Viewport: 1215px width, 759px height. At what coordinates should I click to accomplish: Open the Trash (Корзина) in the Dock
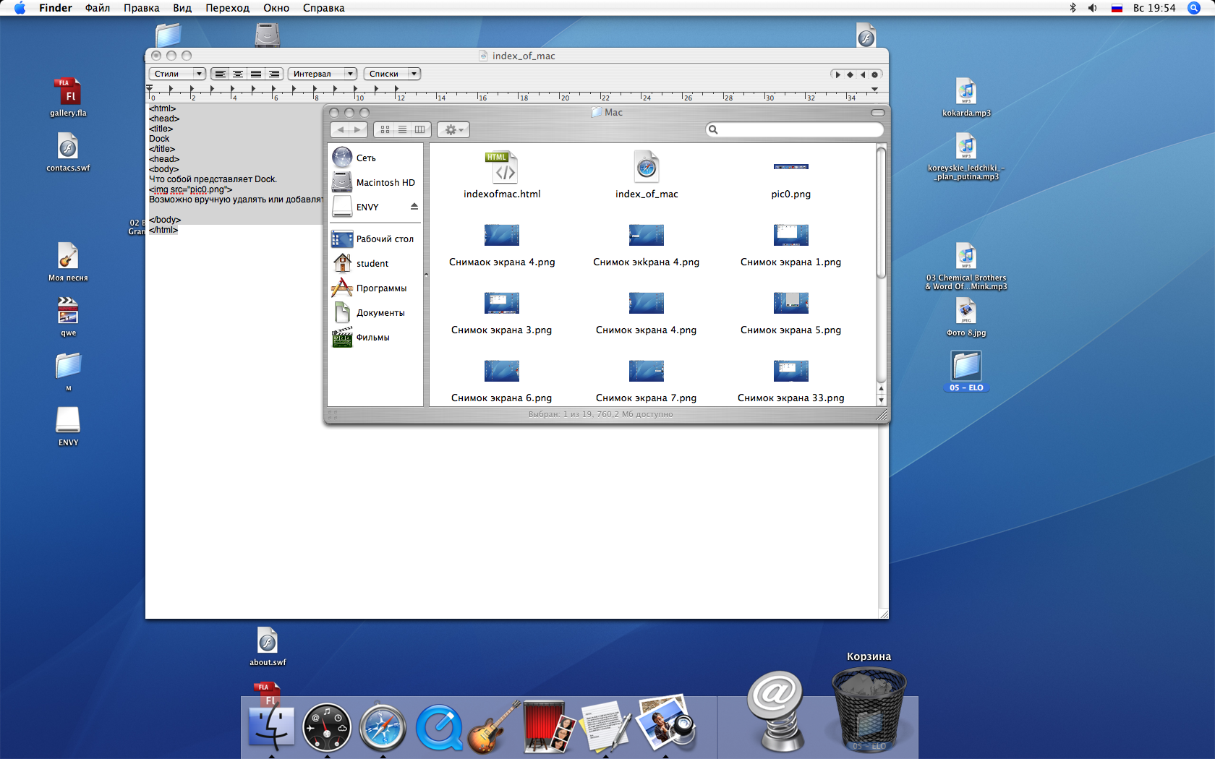[869, 708]
